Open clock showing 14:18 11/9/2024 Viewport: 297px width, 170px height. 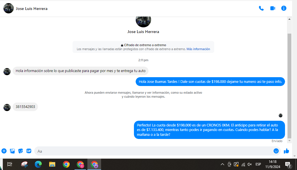[x=272, y=164]
